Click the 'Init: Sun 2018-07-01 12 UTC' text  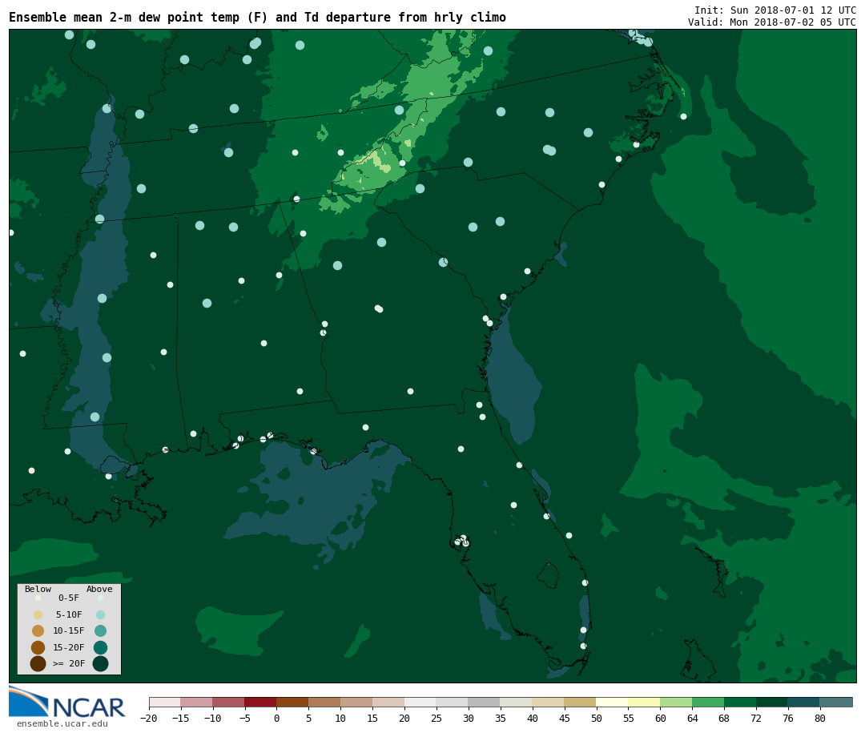tap(774, 10)
